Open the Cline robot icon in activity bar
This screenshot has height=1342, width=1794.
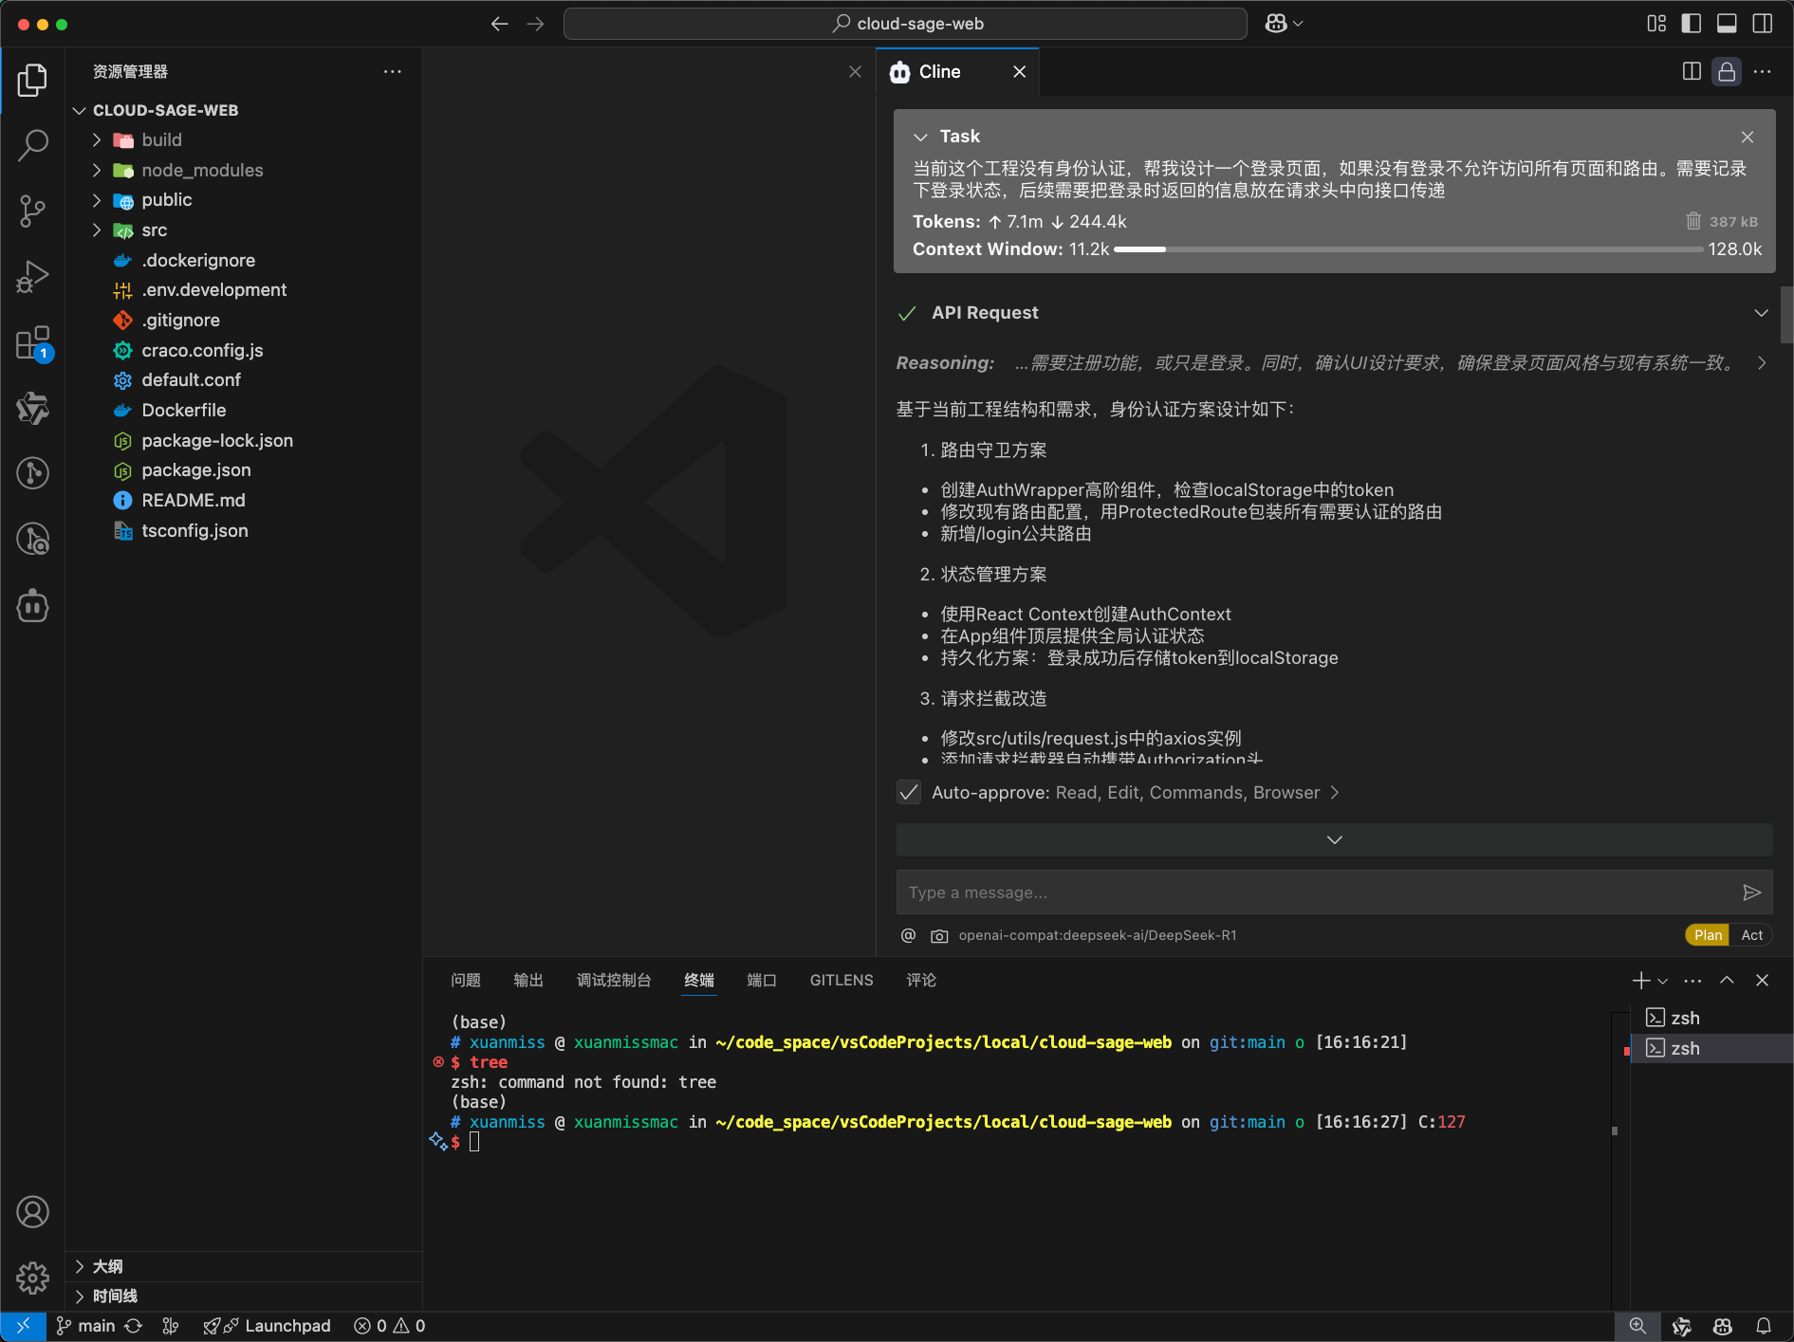point(32,606)
